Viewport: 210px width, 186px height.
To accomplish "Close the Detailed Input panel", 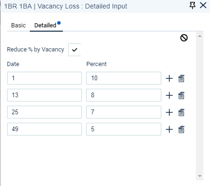I will coord(203,5).
